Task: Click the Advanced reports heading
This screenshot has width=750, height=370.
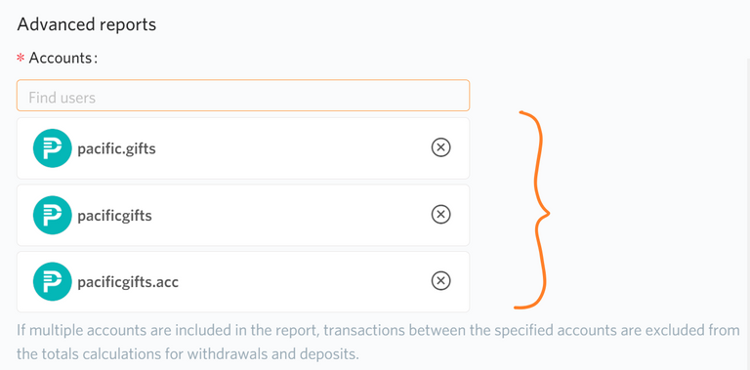Action: coord(87,24)
